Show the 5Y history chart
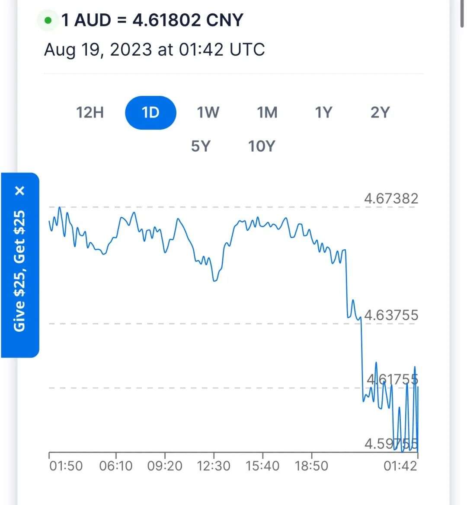Screen dimensions: 467x505 tap(201, 146)
